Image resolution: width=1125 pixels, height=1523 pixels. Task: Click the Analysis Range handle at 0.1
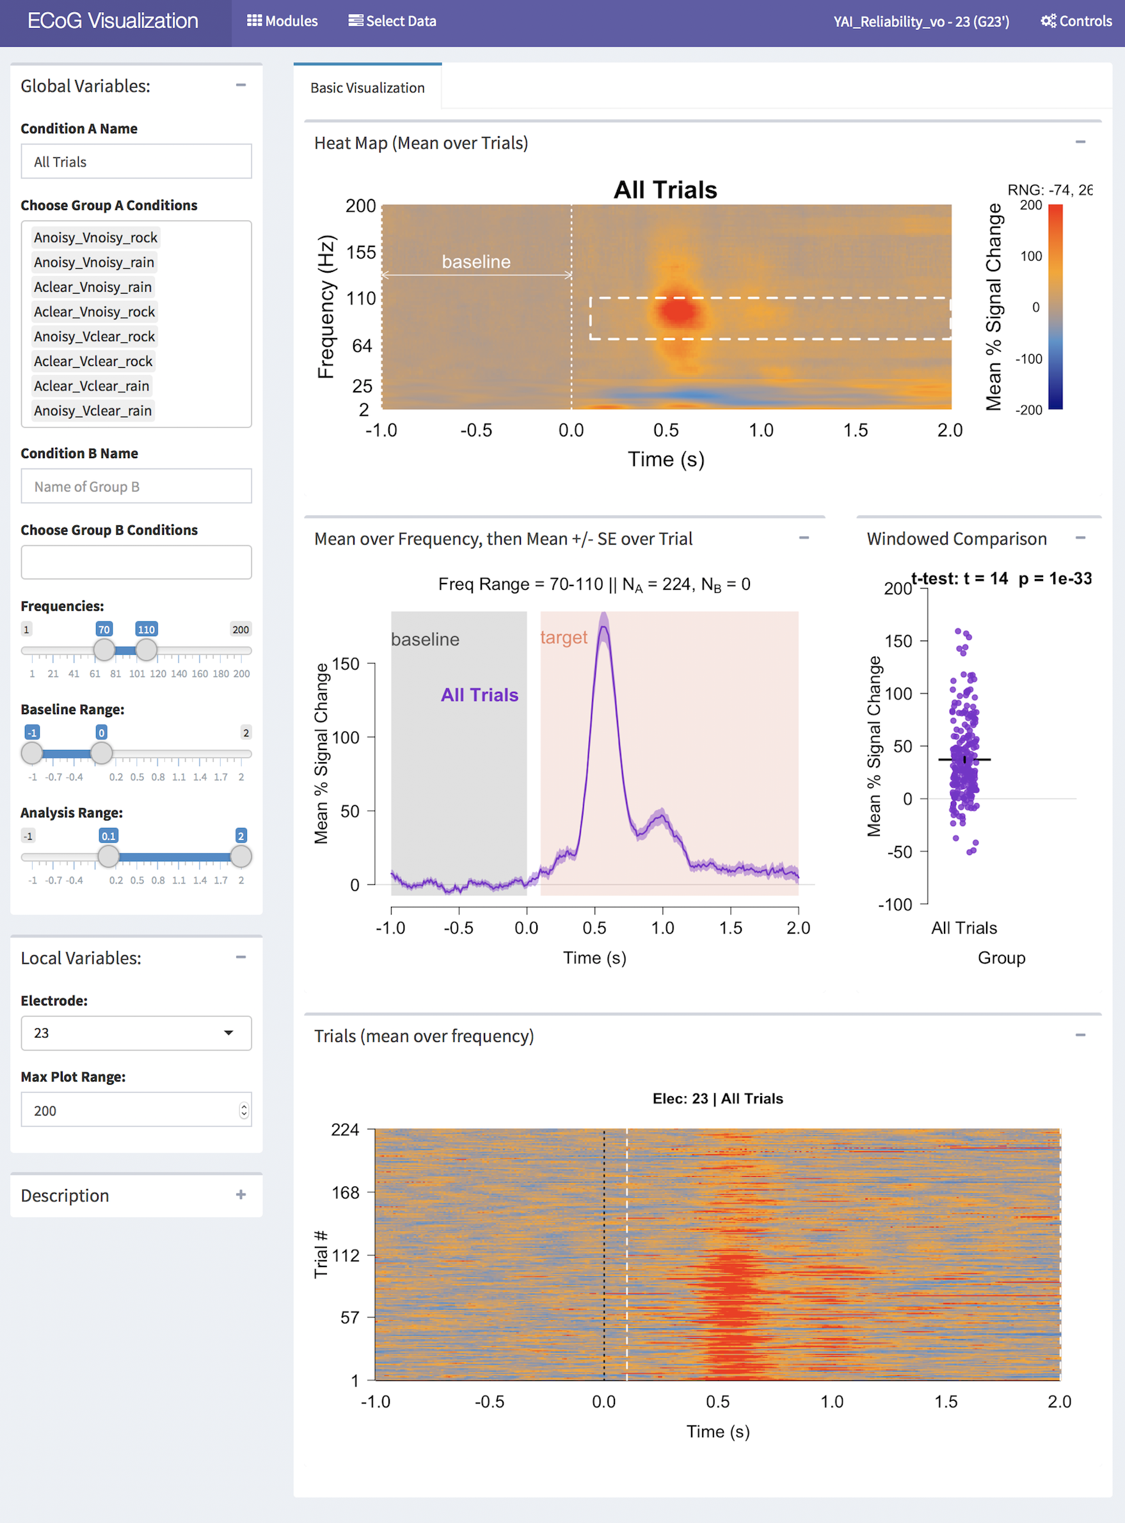[x=108, y=856]
